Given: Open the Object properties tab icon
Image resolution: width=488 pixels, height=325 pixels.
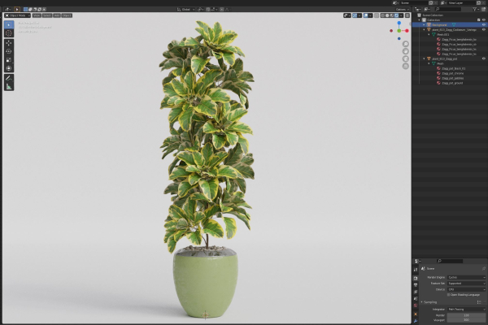Looking at the screenshot, I should tap(416, 314).
